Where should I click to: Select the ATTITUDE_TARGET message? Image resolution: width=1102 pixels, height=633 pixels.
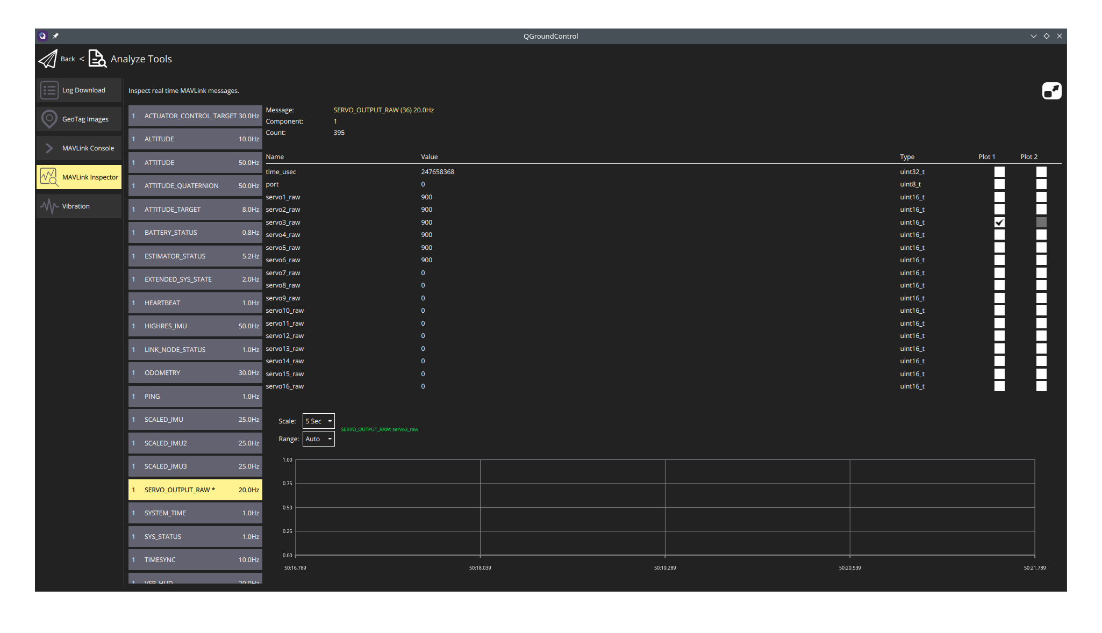pos(195,210)
